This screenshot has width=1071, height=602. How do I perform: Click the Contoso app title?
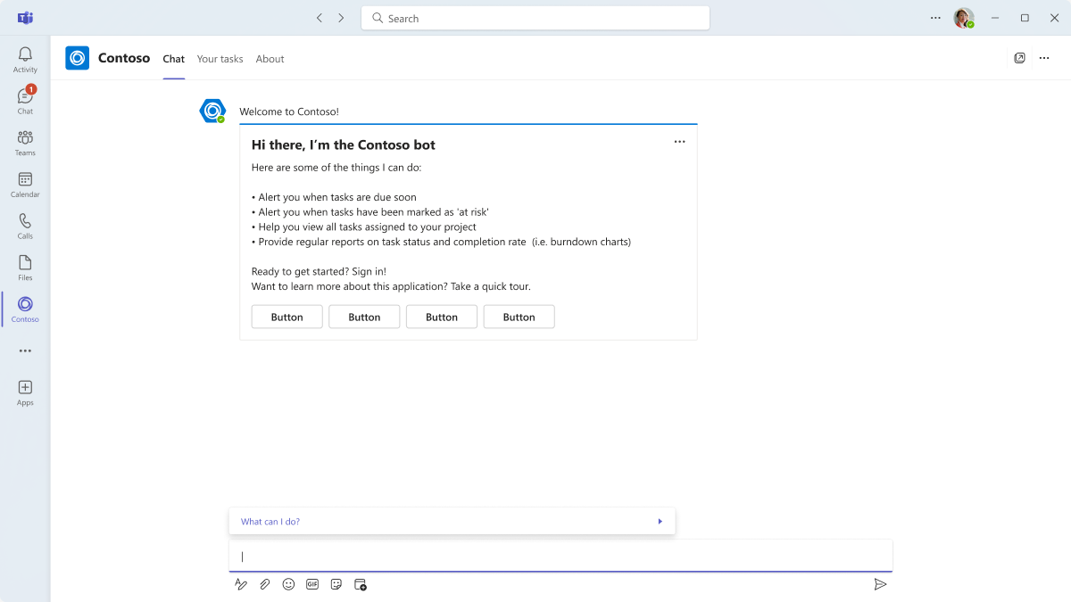[124, 58]
